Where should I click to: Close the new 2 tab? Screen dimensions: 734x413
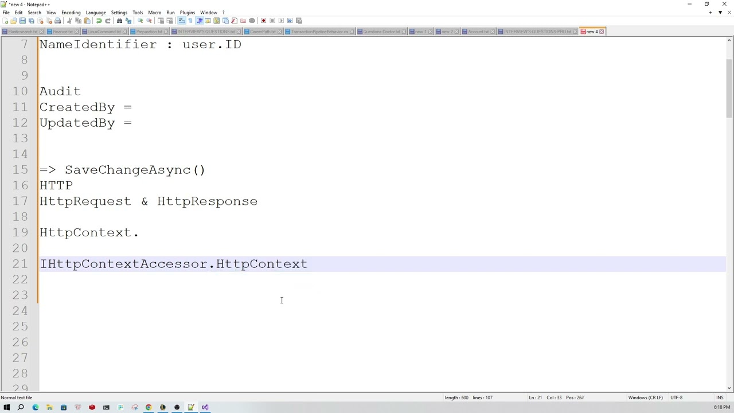point(457,32)
